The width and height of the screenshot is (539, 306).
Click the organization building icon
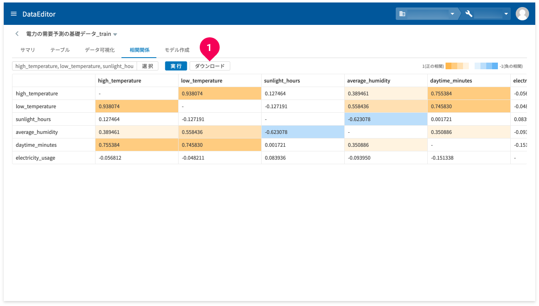[402, 14]
